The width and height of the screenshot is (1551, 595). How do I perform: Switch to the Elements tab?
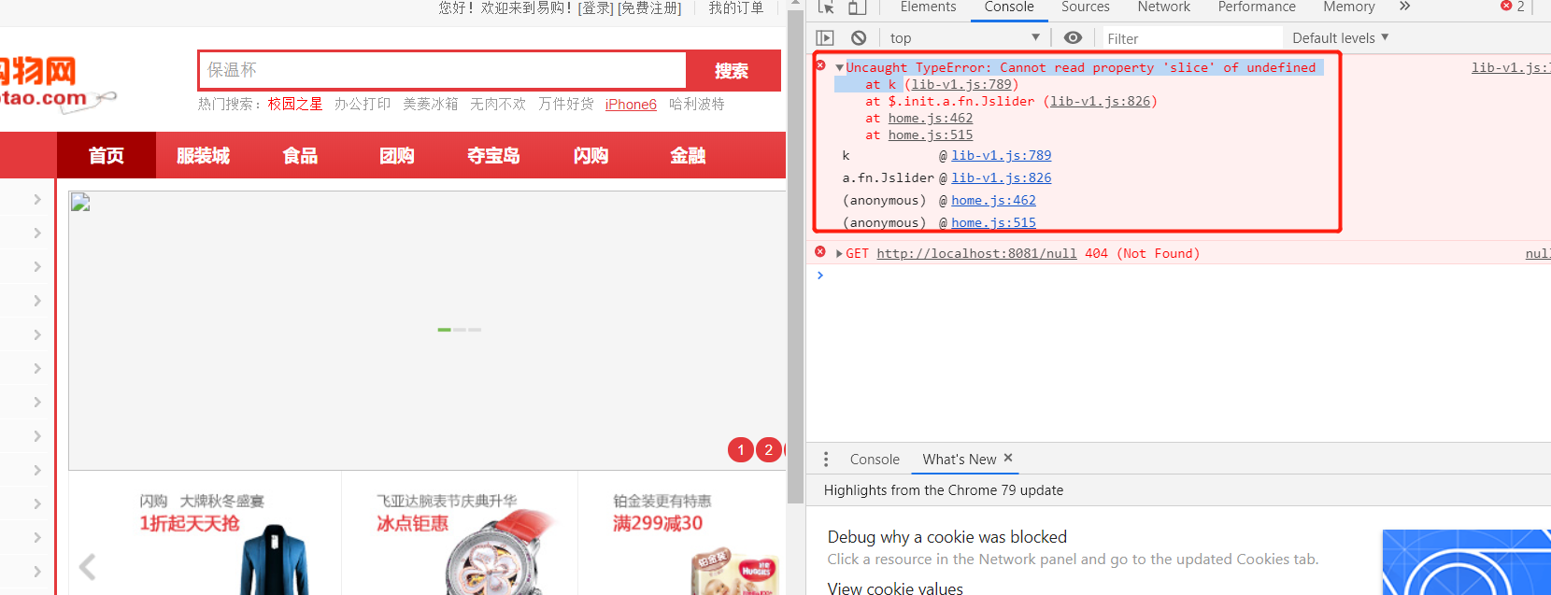pyautogui.click(x=928, y=7)
